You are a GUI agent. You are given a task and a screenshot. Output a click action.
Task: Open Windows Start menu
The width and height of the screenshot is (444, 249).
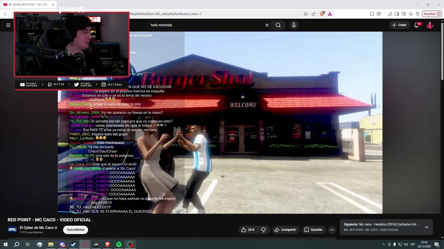click(5, 244)
